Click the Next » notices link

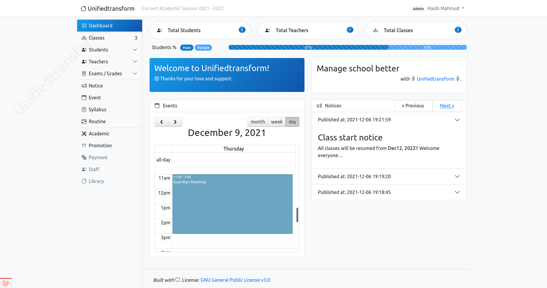click(447, 106)
